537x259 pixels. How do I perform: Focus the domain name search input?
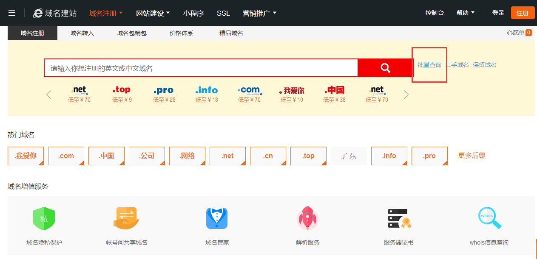201,68
